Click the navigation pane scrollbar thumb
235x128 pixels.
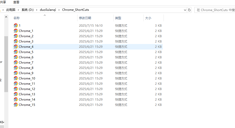[6, 64]
